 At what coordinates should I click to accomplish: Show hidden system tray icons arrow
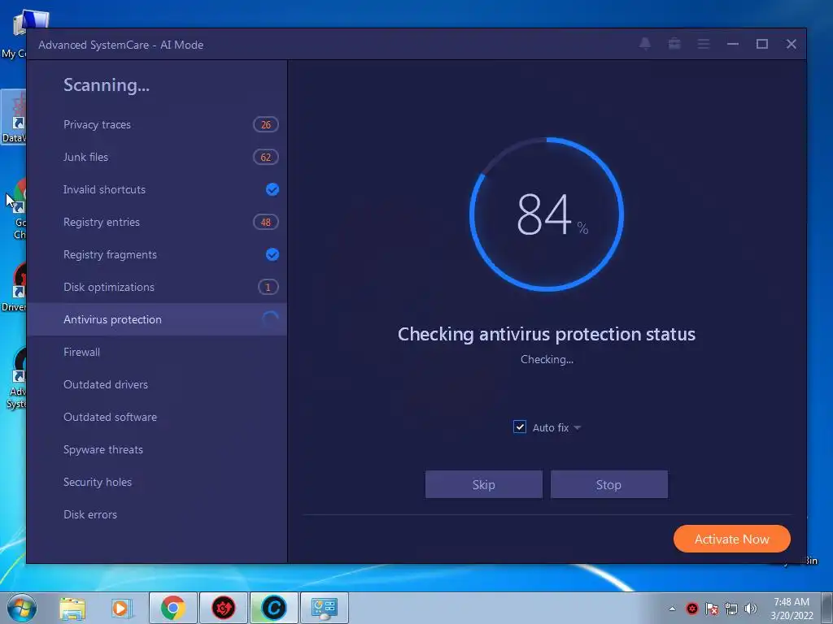[672, 609]
